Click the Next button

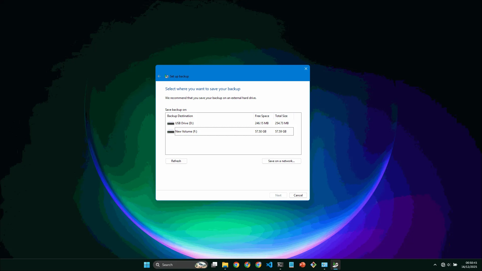278,195
